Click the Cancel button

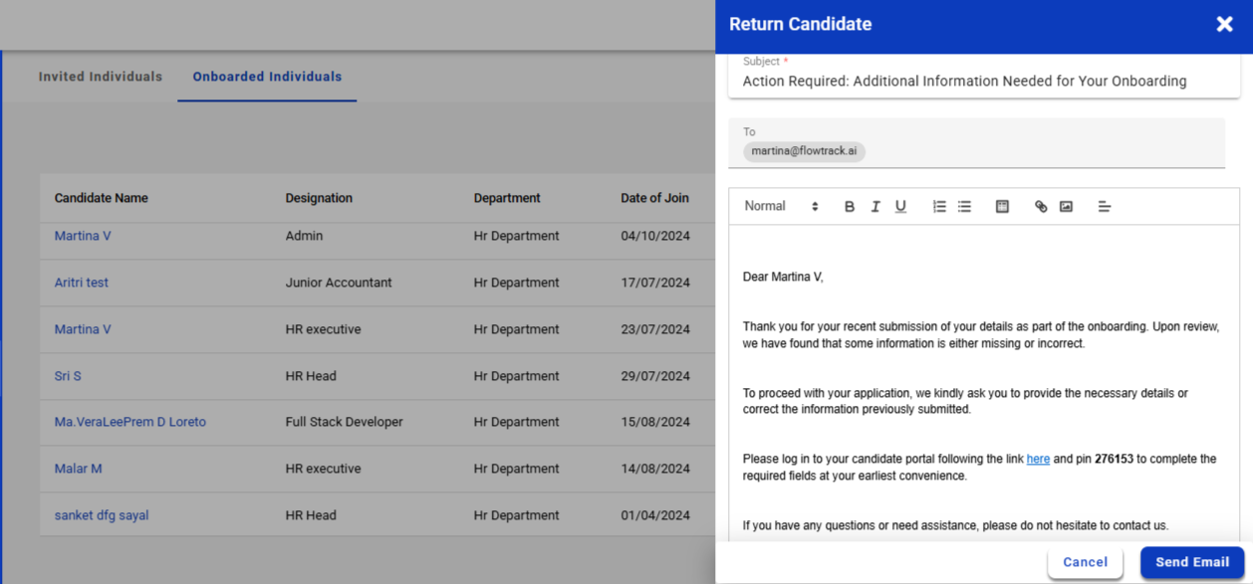1085,562
